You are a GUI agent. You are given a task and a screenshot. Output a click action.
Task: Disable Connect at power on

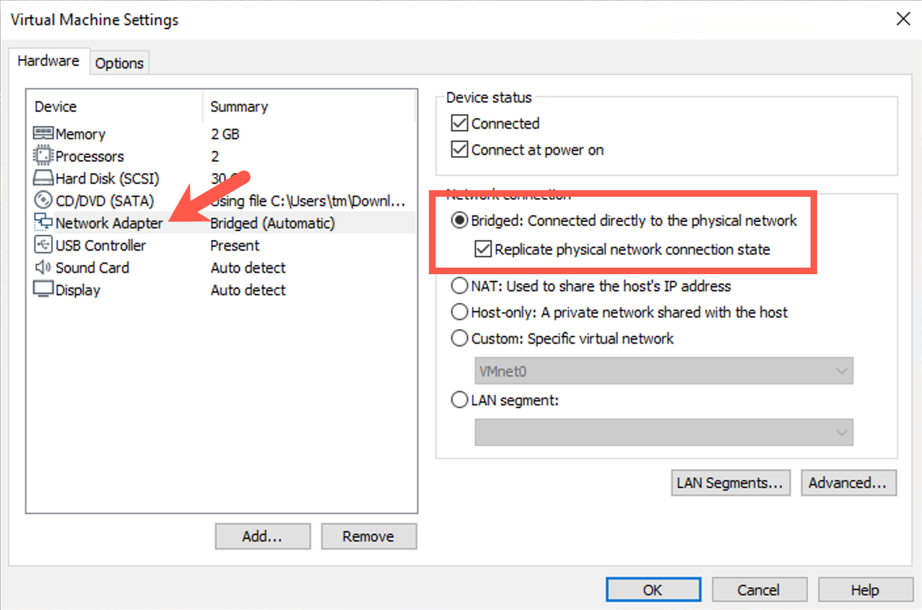[x=459, y=149]
